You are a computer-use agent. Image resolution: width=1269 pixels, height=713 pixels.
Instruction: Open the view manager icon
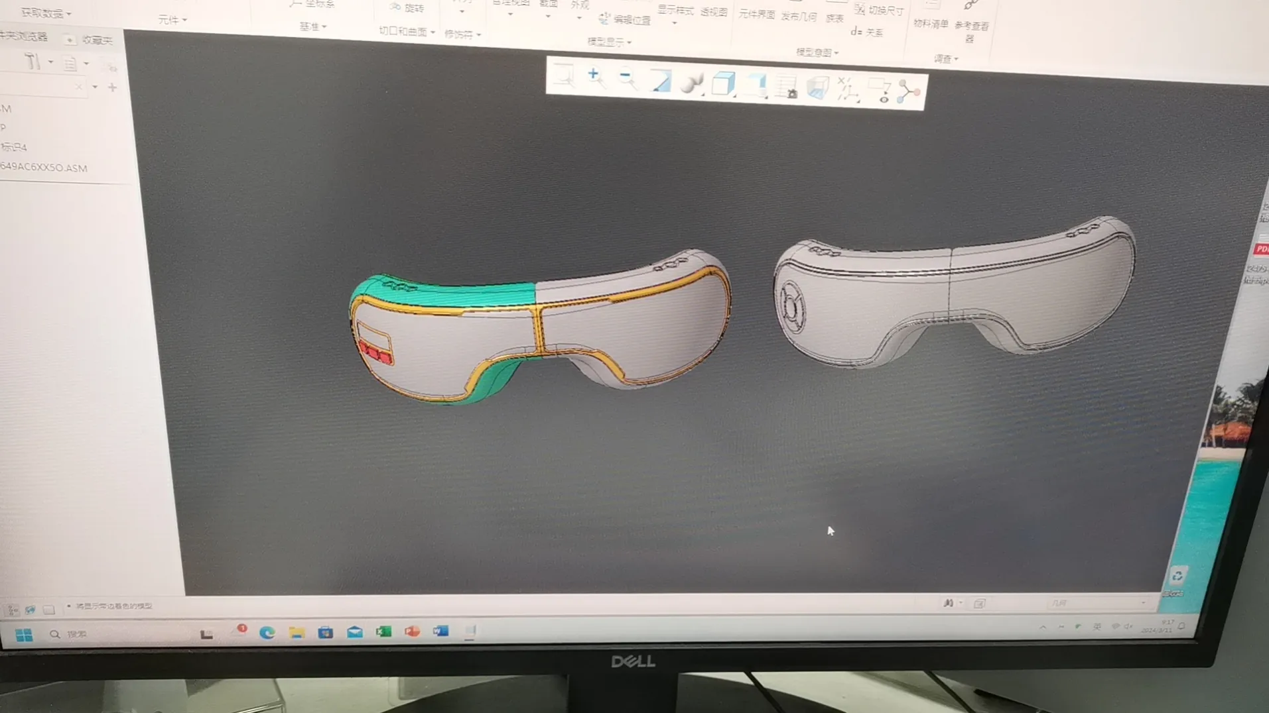click(787, 87)
